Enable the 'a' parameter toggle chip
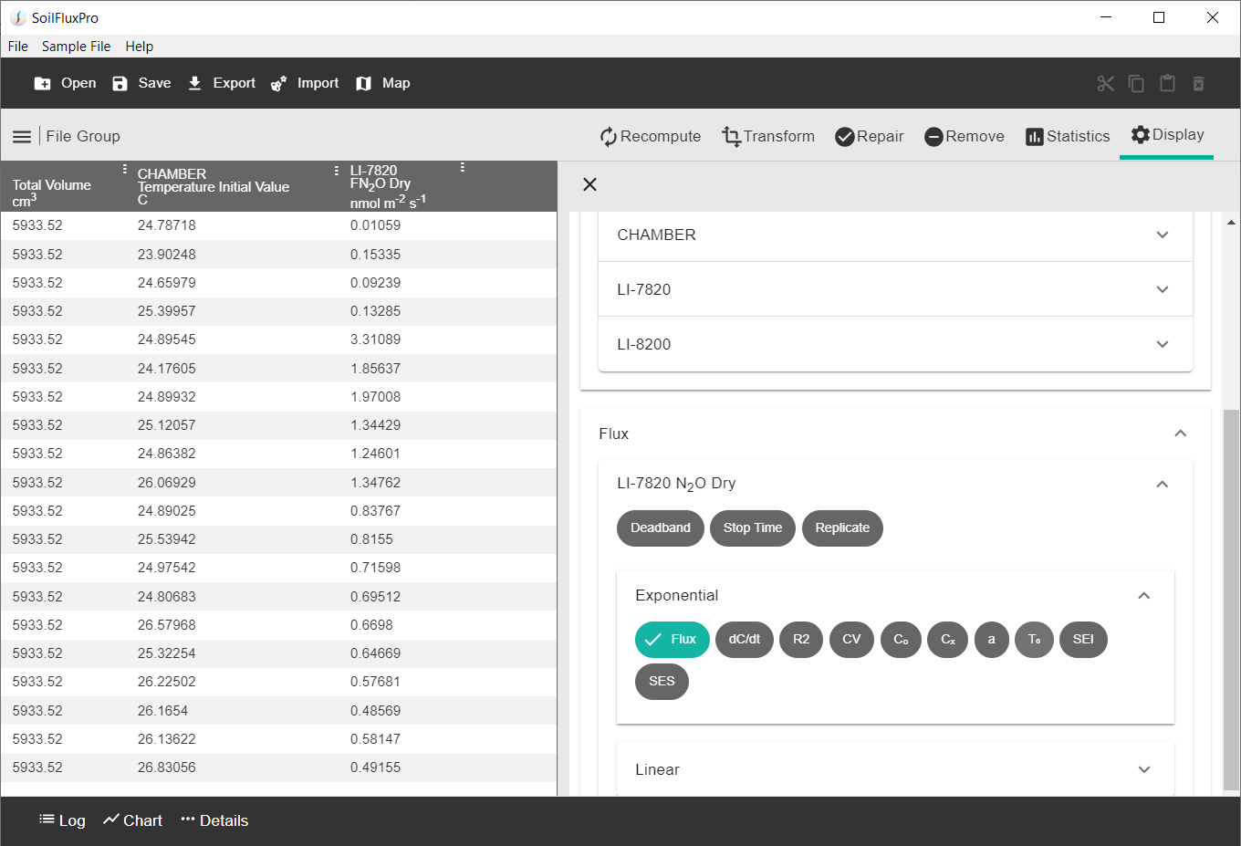This screenshot has height=846, width=1241. 991,639
